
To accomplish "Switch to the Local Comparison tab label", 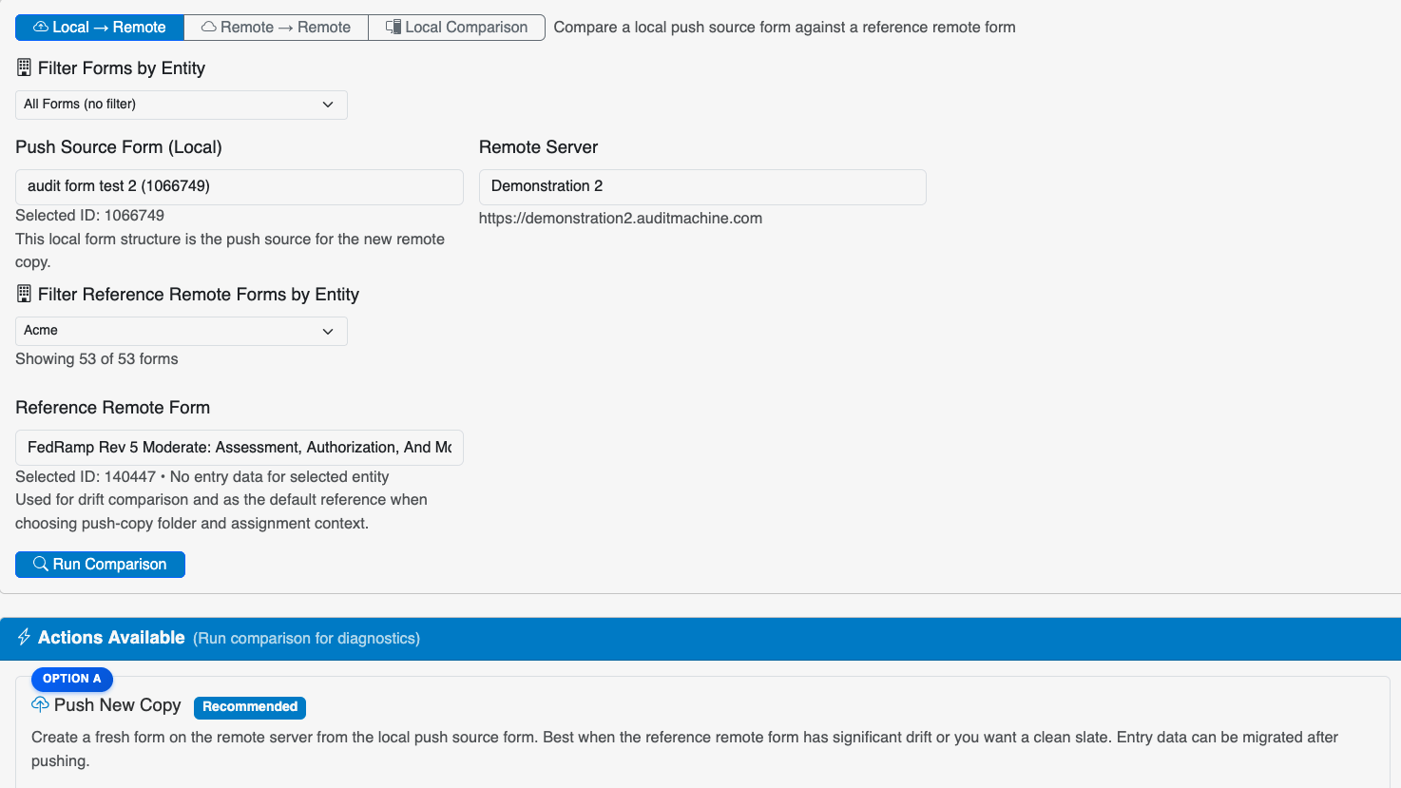I will (466, 28).
